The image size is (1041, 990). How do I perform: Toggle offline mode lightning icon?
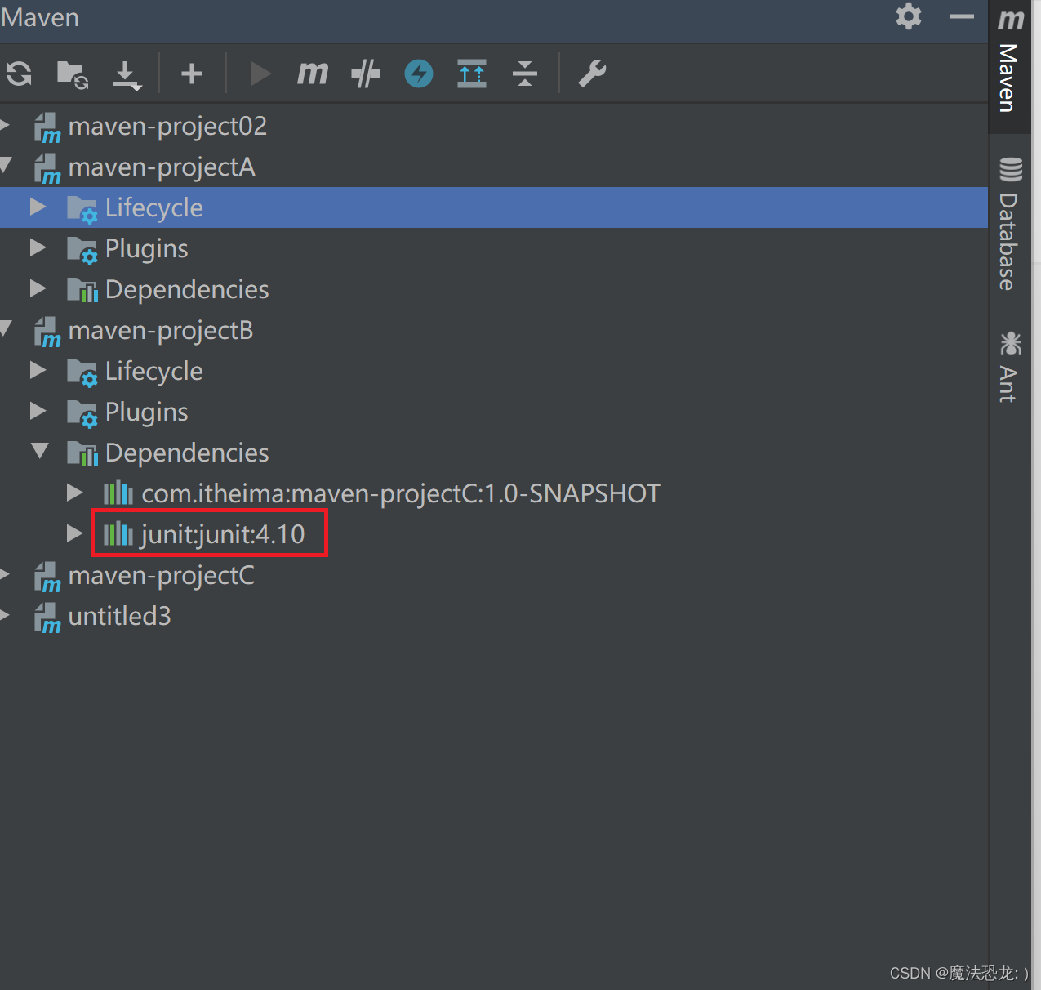click(419, 74)
